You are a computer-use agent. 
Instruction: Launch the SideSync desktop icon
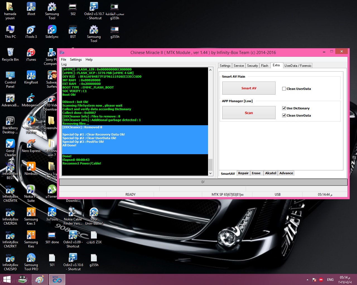click(x=52, y=32)
